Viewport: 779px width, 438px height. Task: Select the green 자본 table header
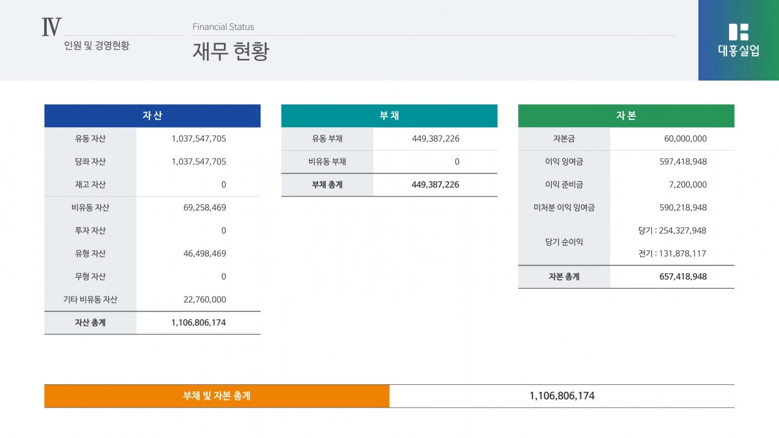(x=626, y=116)
